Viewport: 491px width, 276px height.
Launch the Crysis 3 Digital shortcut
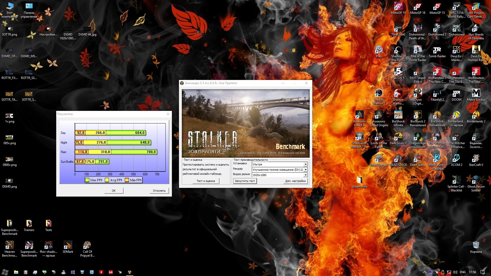pos(418,97)
